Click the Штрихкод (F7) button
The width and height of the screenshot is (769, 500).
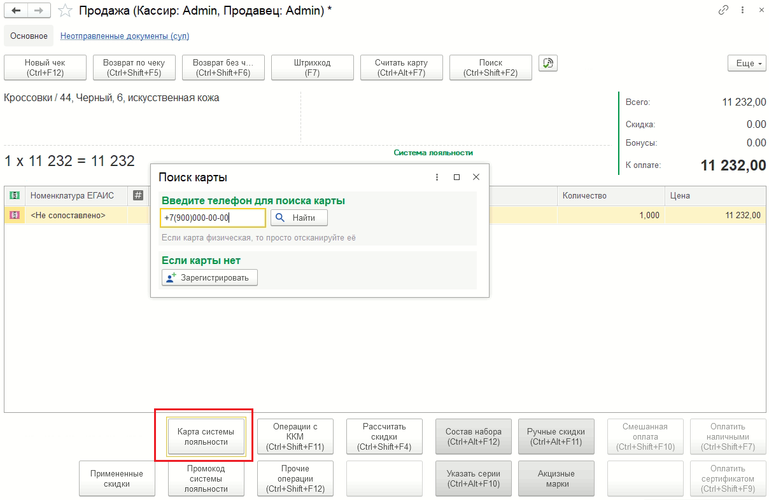click(312, 67)
